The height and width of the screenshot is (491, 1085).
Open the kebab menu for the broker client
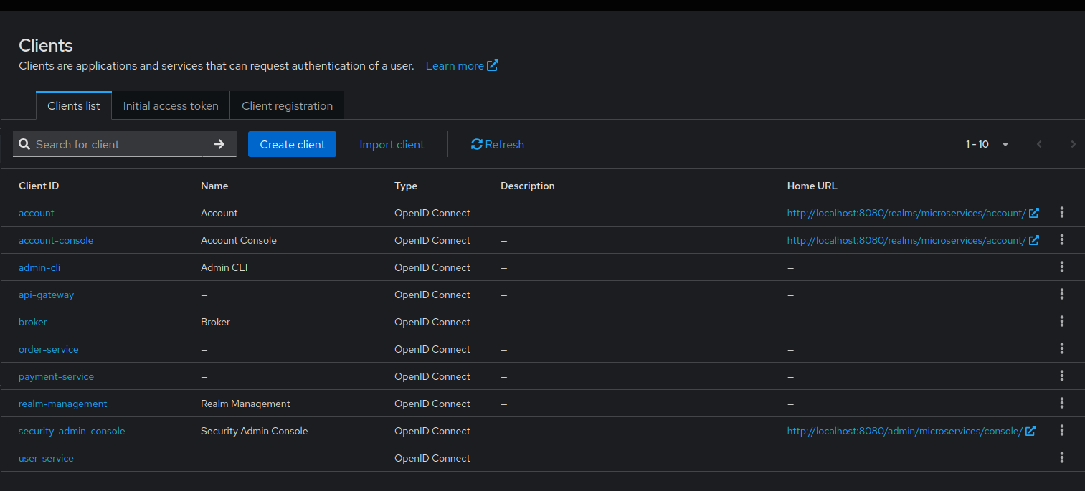pos(1062,321)
